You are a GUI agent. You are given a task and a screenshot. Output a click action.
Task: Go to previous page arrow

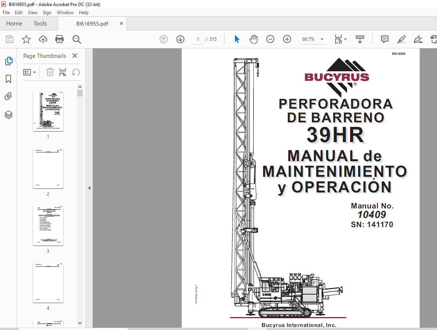pos(164,39)
